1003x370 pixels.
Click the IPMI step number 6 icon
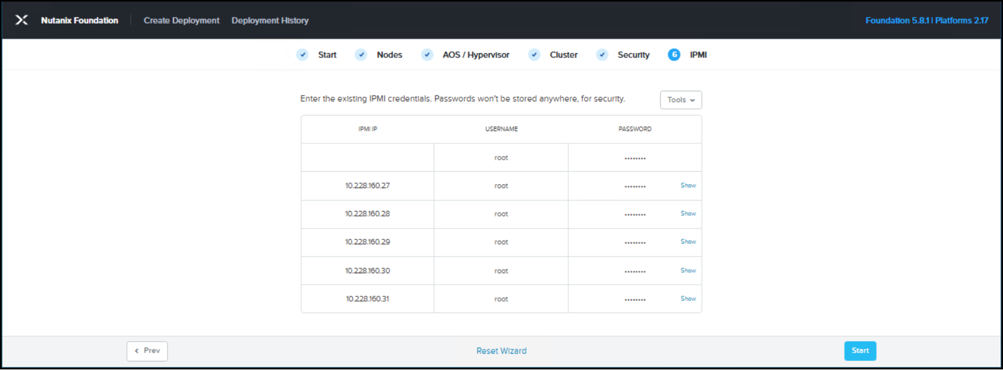pyautogui.click(x=674, y=54)
